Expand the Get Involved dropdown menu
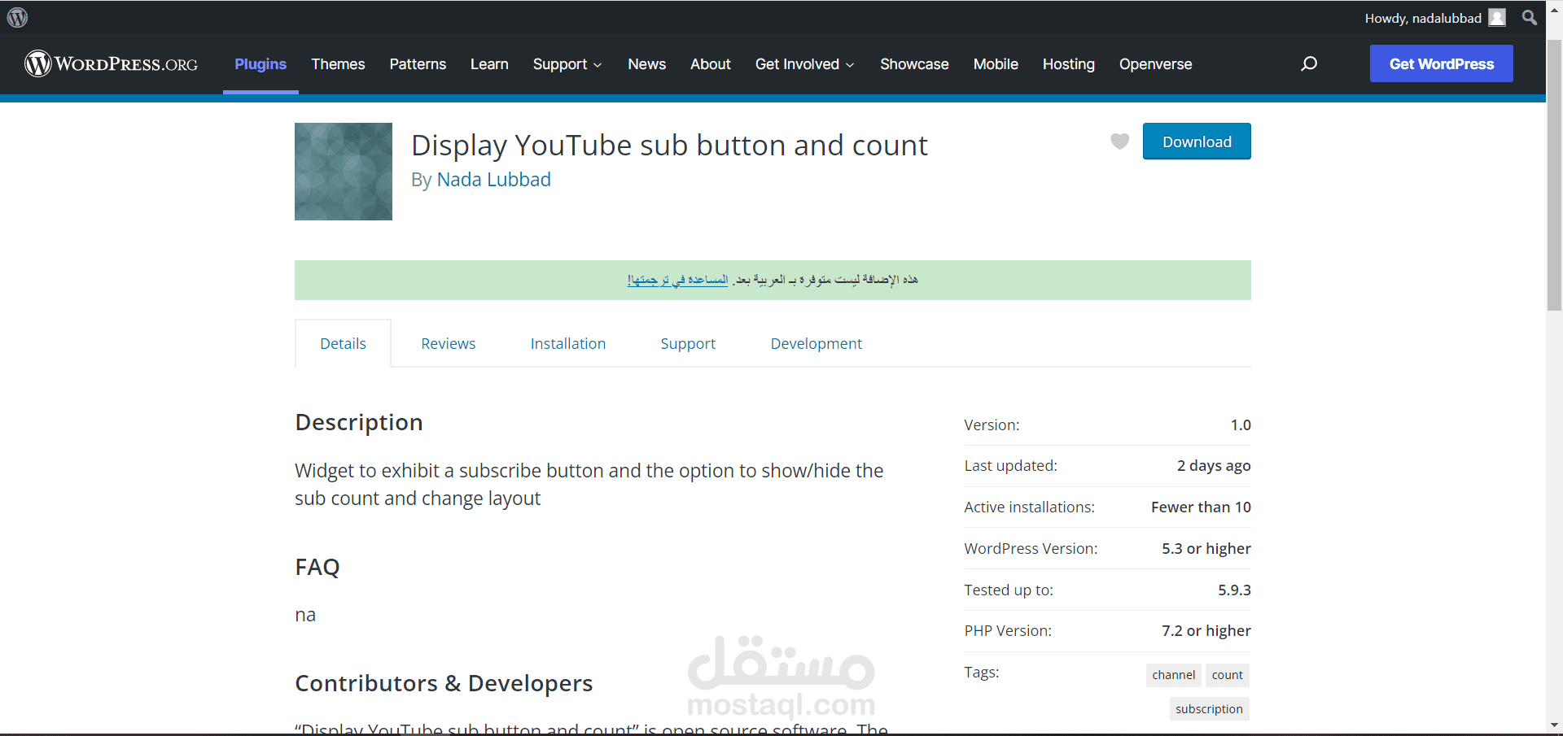This screenshot has height=736, width=1563. tap(804, 63)
